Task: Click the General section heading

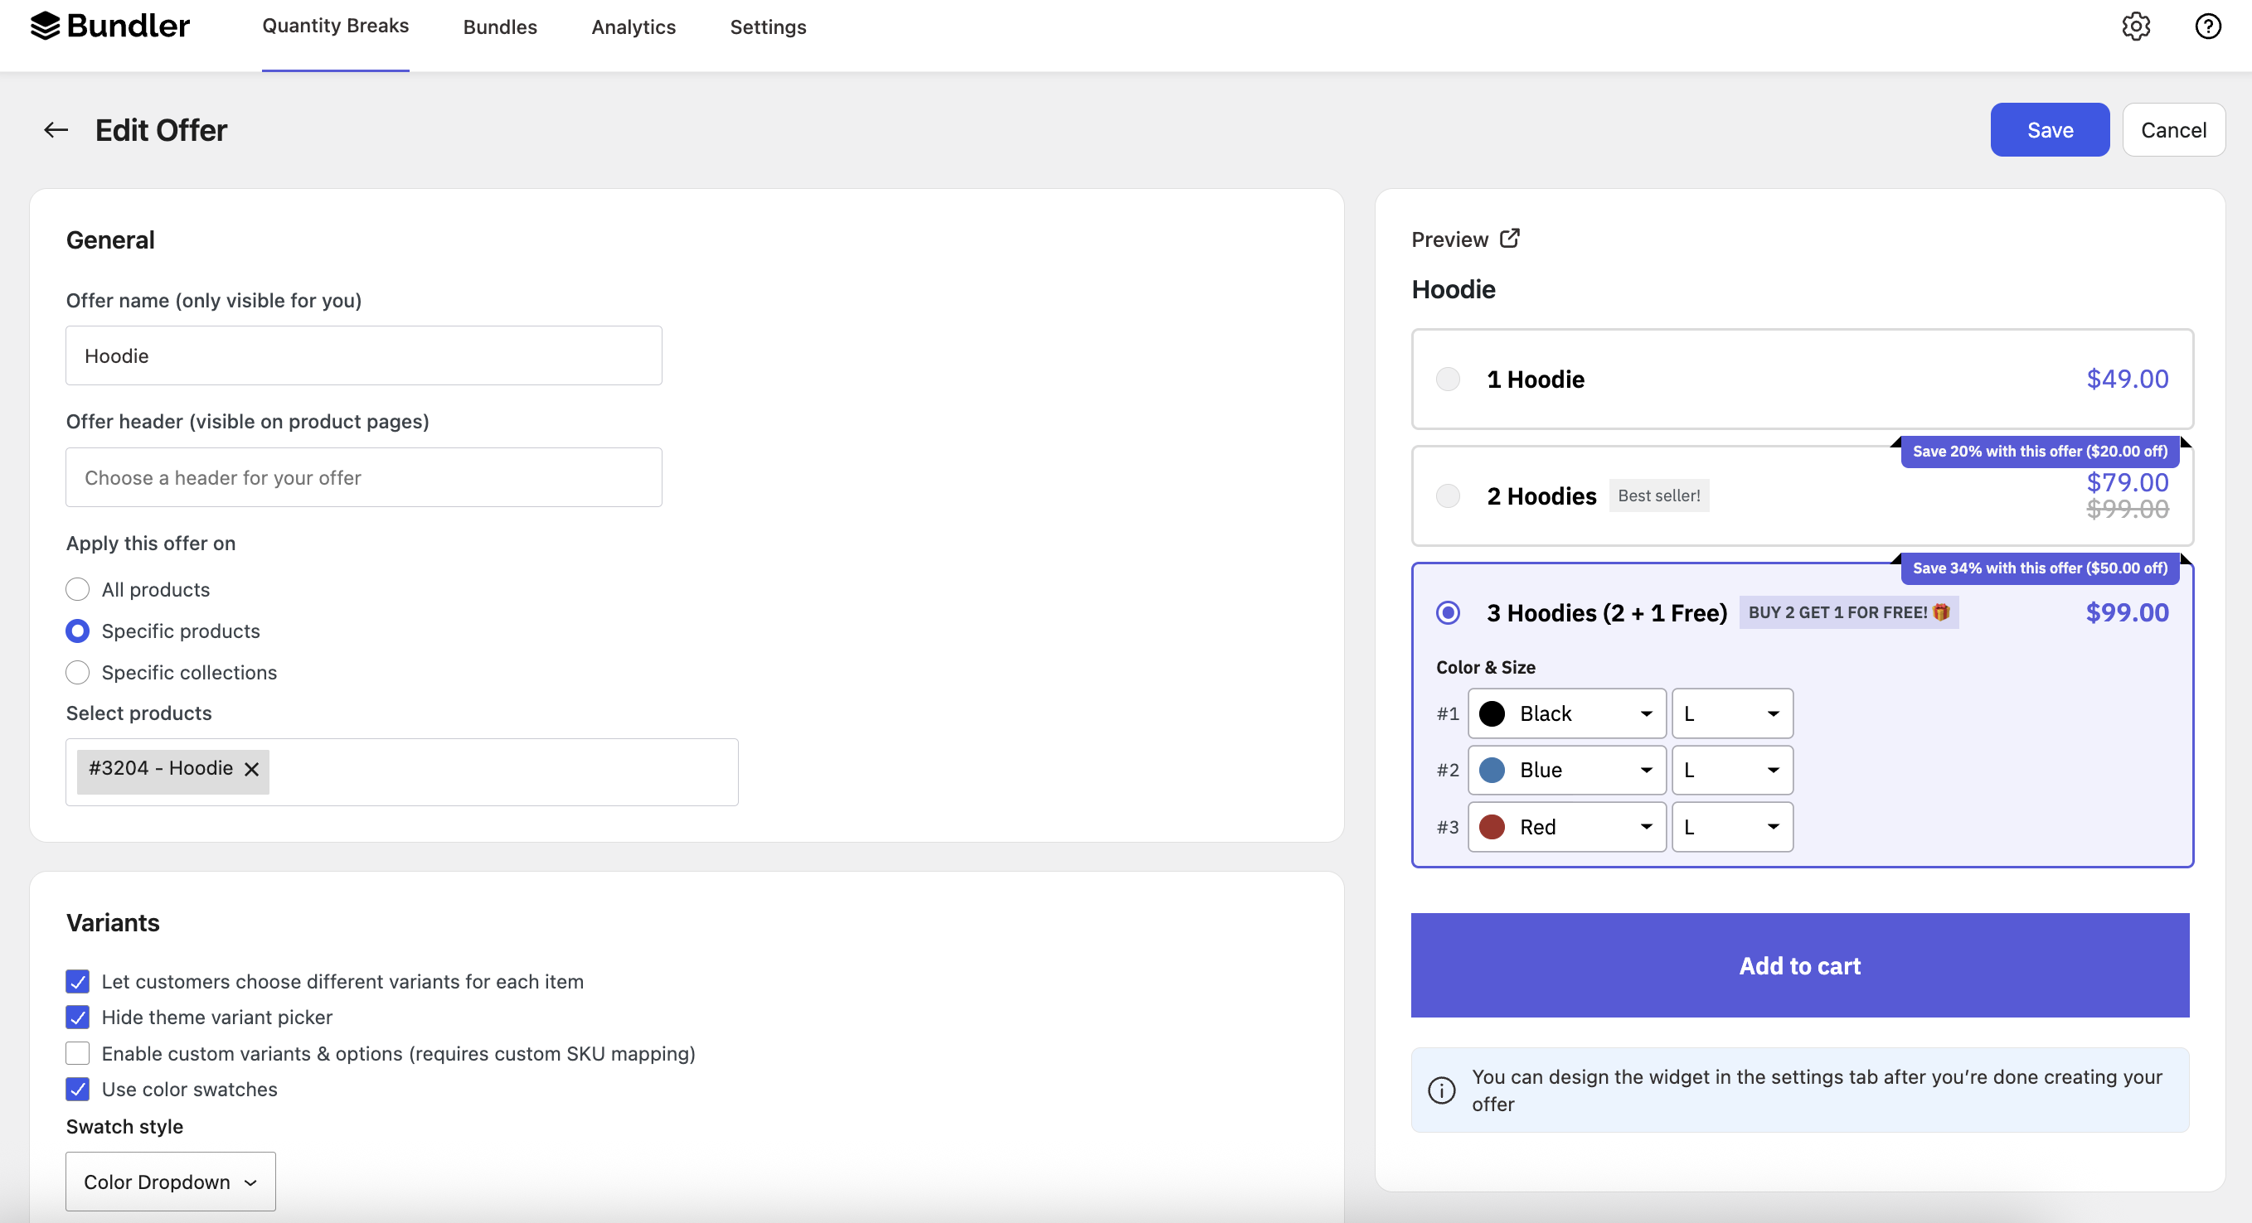Action: (x=110, y=240)
